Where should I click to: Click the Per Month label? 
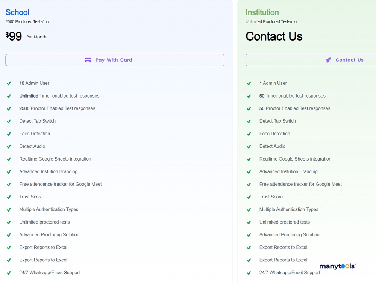36,37
